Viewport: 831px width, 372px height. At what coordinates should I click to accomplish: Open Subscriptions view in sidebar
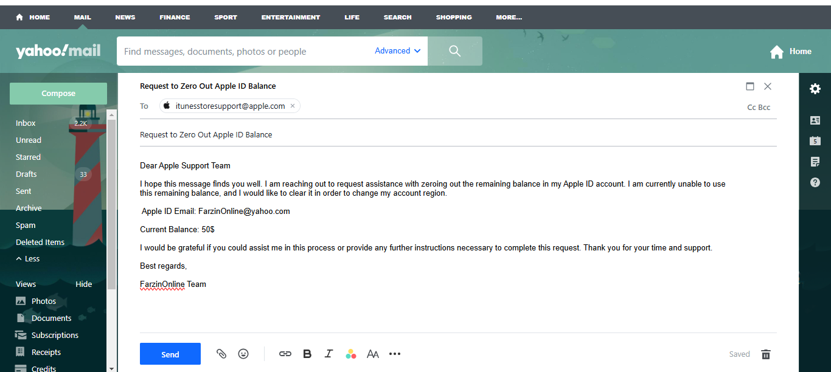[x=55, y=335]
